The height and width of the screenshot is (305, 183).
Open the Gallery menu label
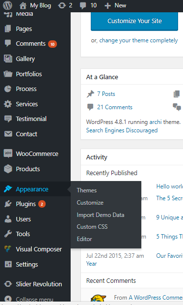(x=25, y=59)
